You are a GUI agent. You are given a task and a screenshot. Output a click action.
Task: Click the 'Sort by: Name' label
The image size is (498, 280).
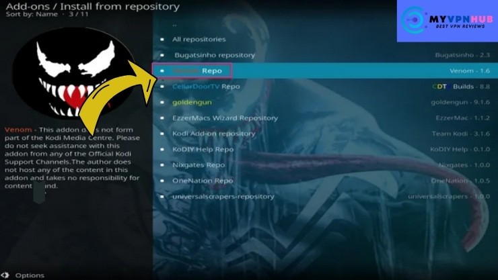click(32, 14)
